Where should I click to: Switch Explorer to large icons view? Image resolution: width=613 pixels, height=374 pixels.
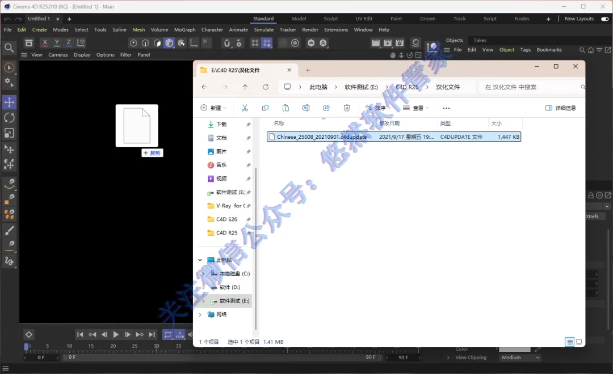coord(579,342)
